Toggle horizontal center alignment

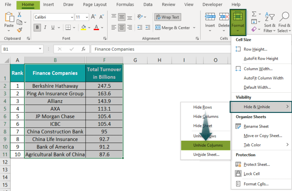tap(122, 27)
